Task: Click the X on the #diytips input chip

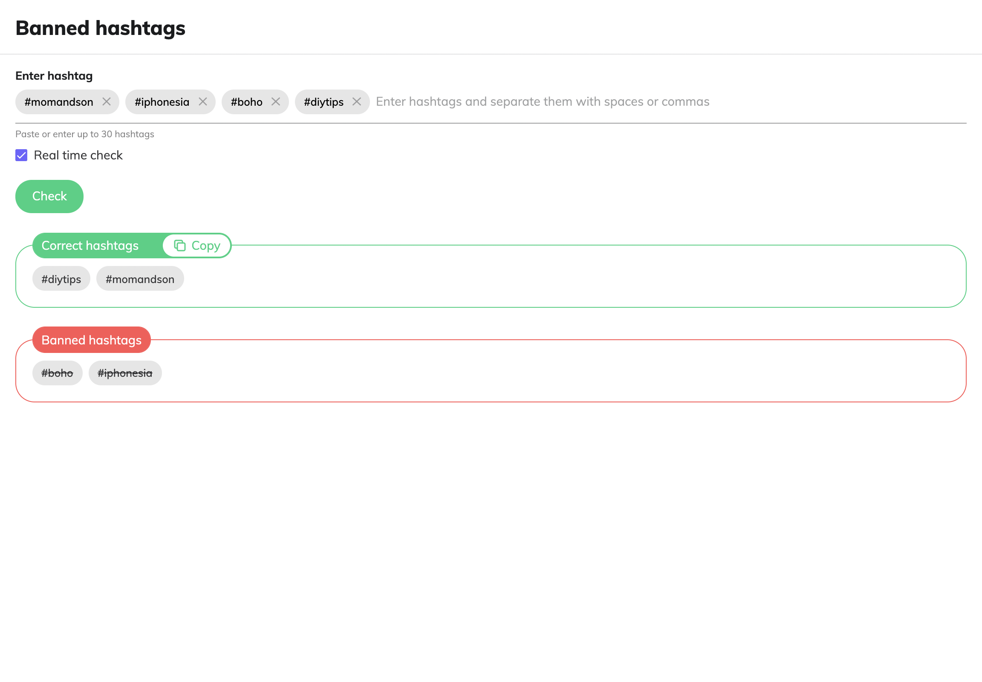Action: coord(356,102)
